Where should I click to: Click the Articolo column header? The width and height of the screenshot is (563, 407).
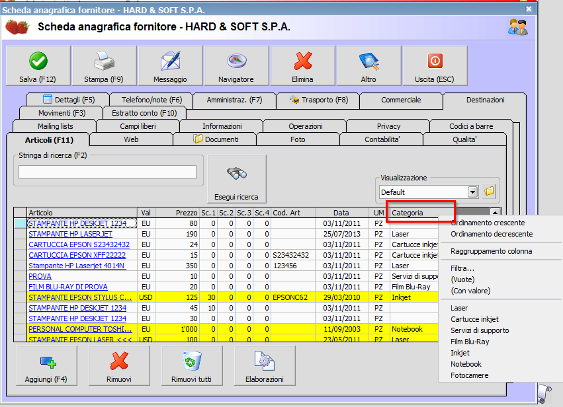click(82, 213)
